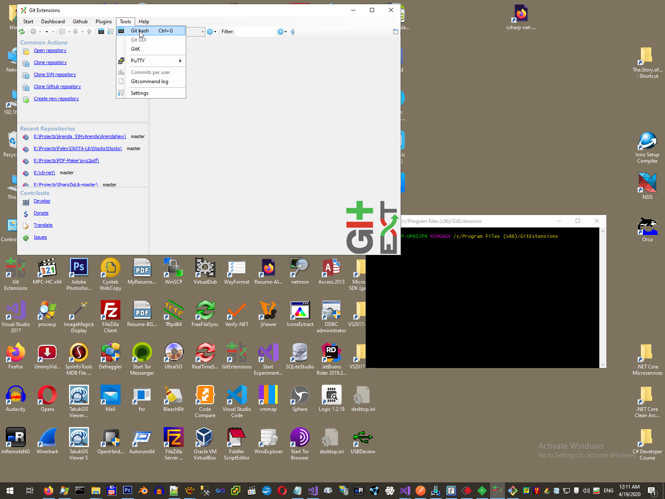665x499 pixels.
Task: Click the Clone SVN repository link
Action: (x=55, y=74)
